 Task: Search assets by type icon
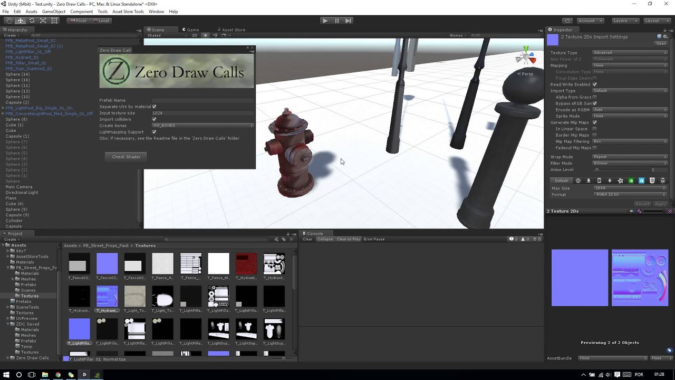pyautogui.click(x=277, y=239)
